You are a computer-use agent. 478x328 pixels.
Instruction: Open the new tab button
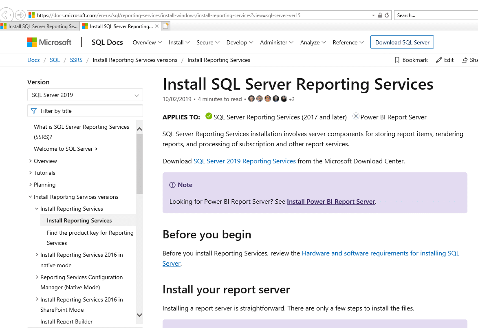(x=165, y=26)
